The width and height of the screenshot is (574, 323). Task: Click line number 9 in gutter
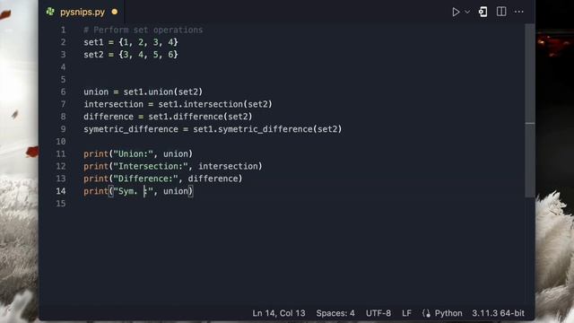coord(63,129)
